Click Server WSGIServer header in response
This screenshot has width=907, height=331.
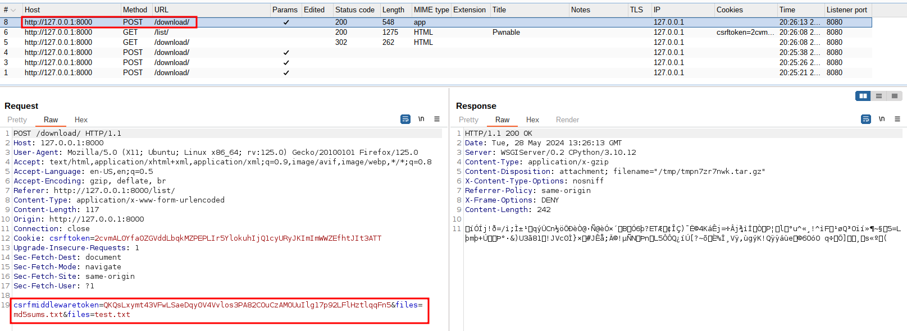(x=550, y=153)
